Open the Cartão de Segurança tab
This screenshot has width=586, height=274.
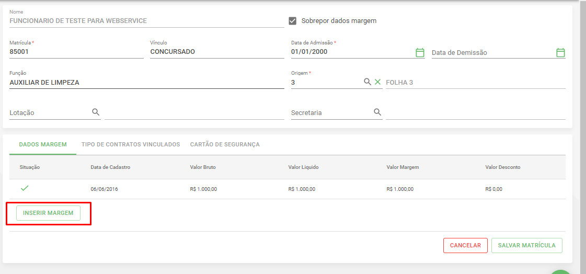(x=225, y=144)
